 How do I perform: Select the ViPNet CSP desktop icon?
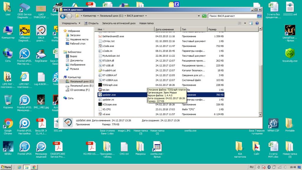click(x=273, y=125)
